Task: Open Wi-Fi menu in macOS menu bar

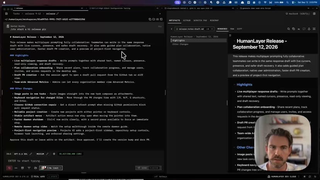Action: (265, 2)
